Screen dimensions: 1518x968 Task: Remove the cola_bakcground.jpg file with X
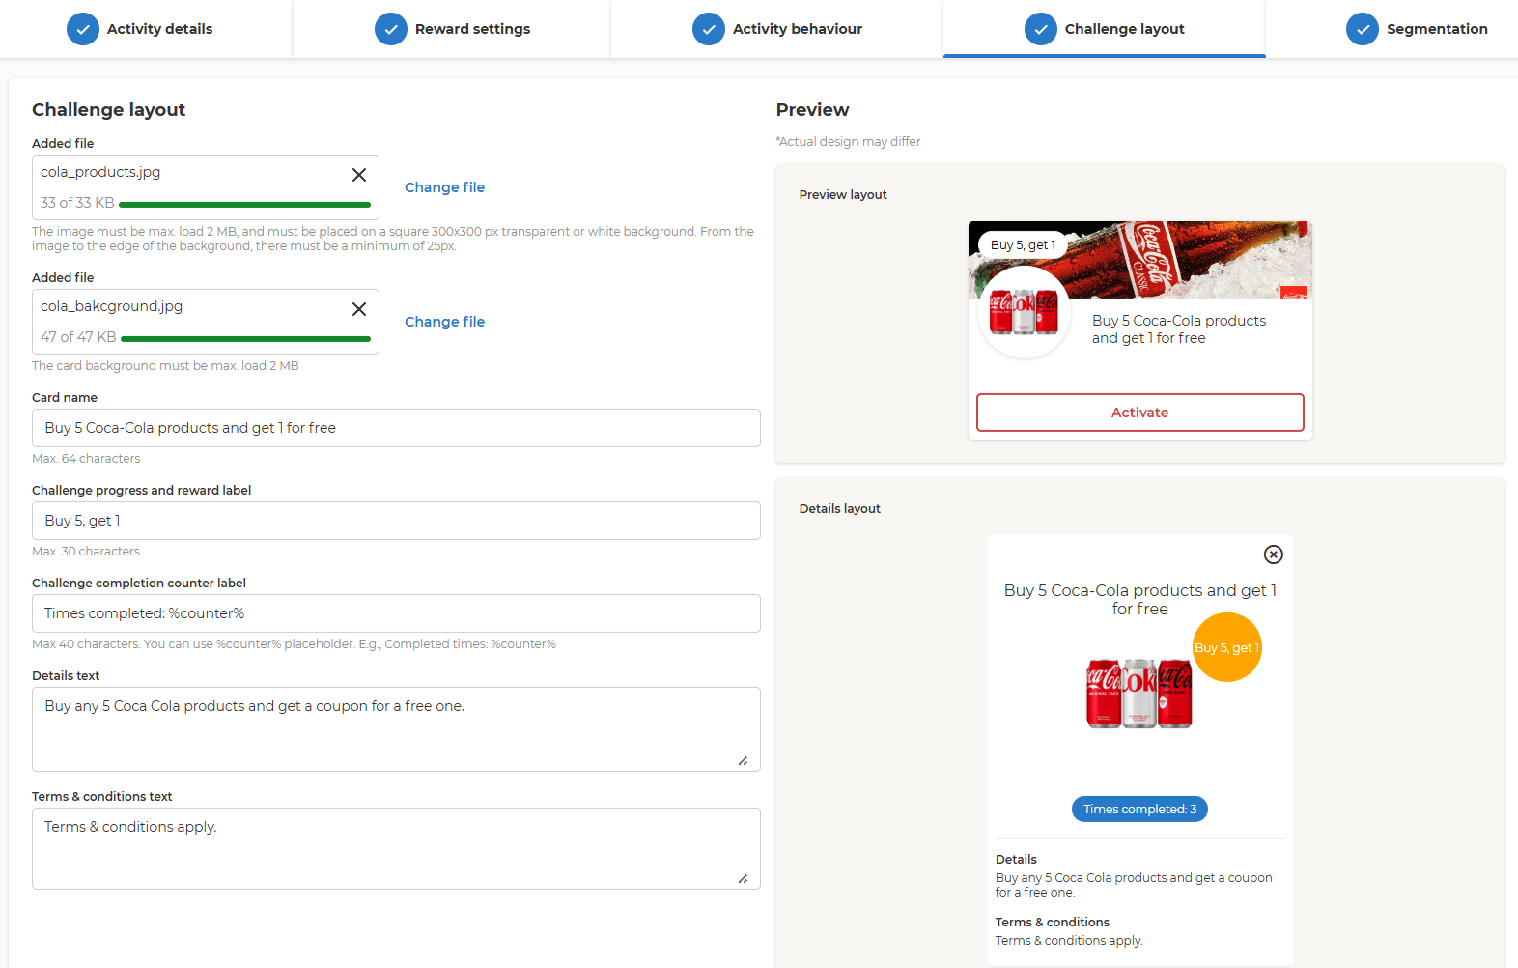click(359, 309)
